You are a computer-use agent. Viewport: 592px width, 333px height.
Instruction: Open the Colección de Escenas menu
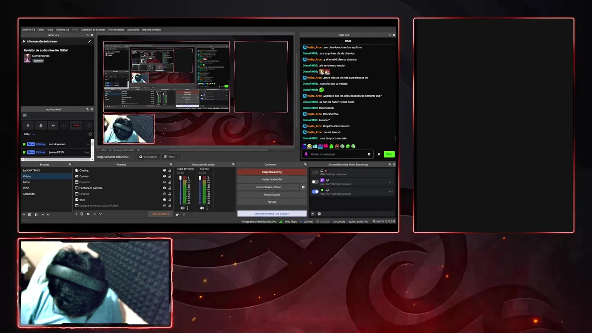[93, 30]
